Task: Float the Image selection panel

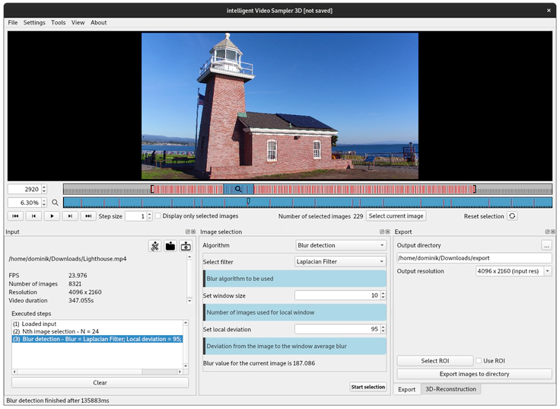Action: (x=382, y=232)
